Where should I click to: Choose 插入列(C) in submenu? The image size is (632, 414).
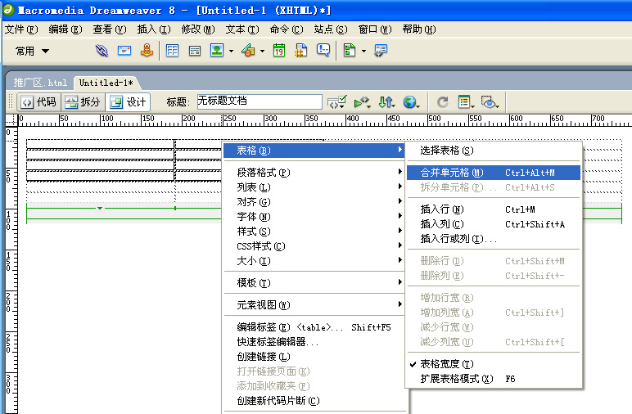pos(494,224)
